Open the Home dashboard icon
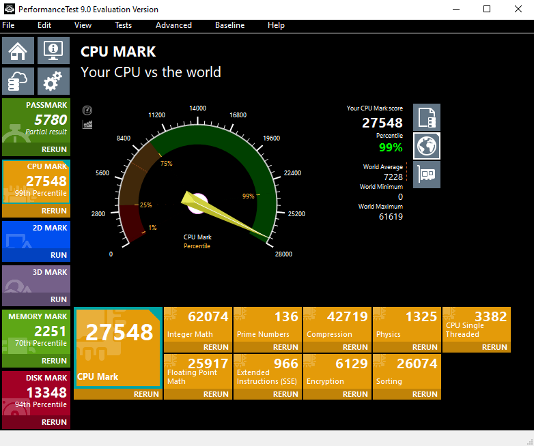The width and height of the screenshot is (534, 446). pyautogui.click(x=18, y=50)
